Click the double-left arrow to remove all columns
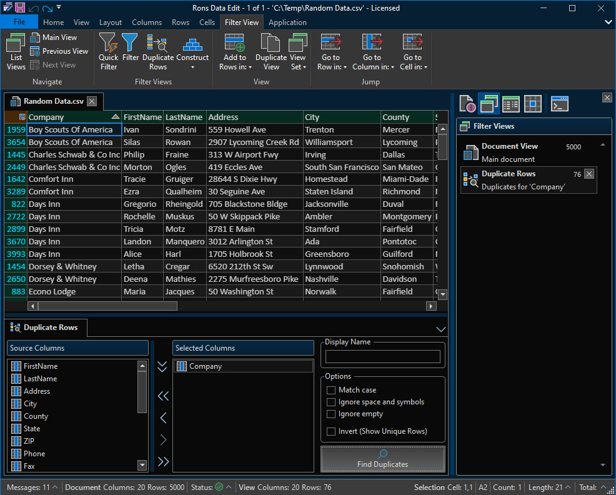The image size is (616, 495). (x=163, y=396)
